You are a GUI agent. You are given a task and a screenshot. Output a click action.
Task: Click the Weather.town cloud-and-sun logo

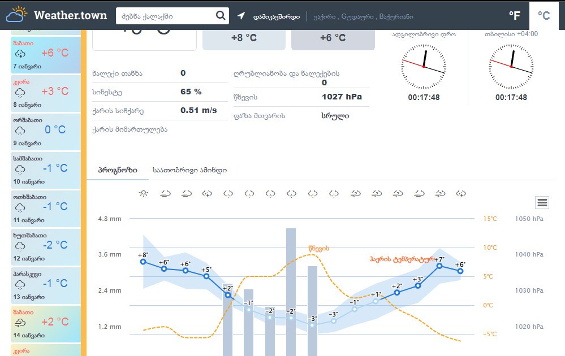click(x=16, y=15)
